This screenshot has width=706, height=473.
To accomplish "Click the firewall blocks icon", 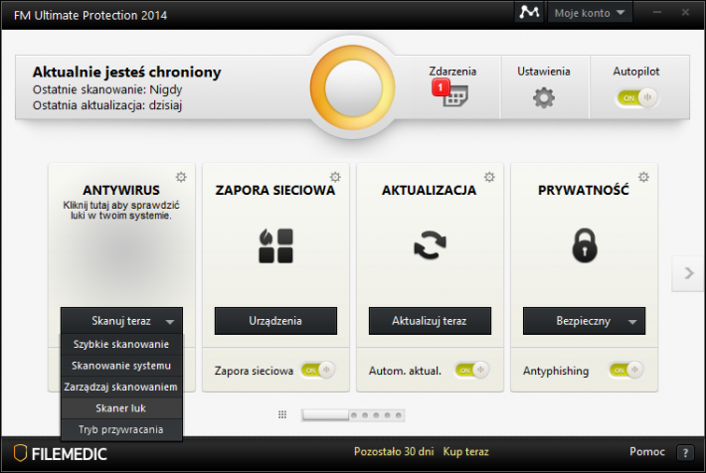I will (x=275, y=245).
